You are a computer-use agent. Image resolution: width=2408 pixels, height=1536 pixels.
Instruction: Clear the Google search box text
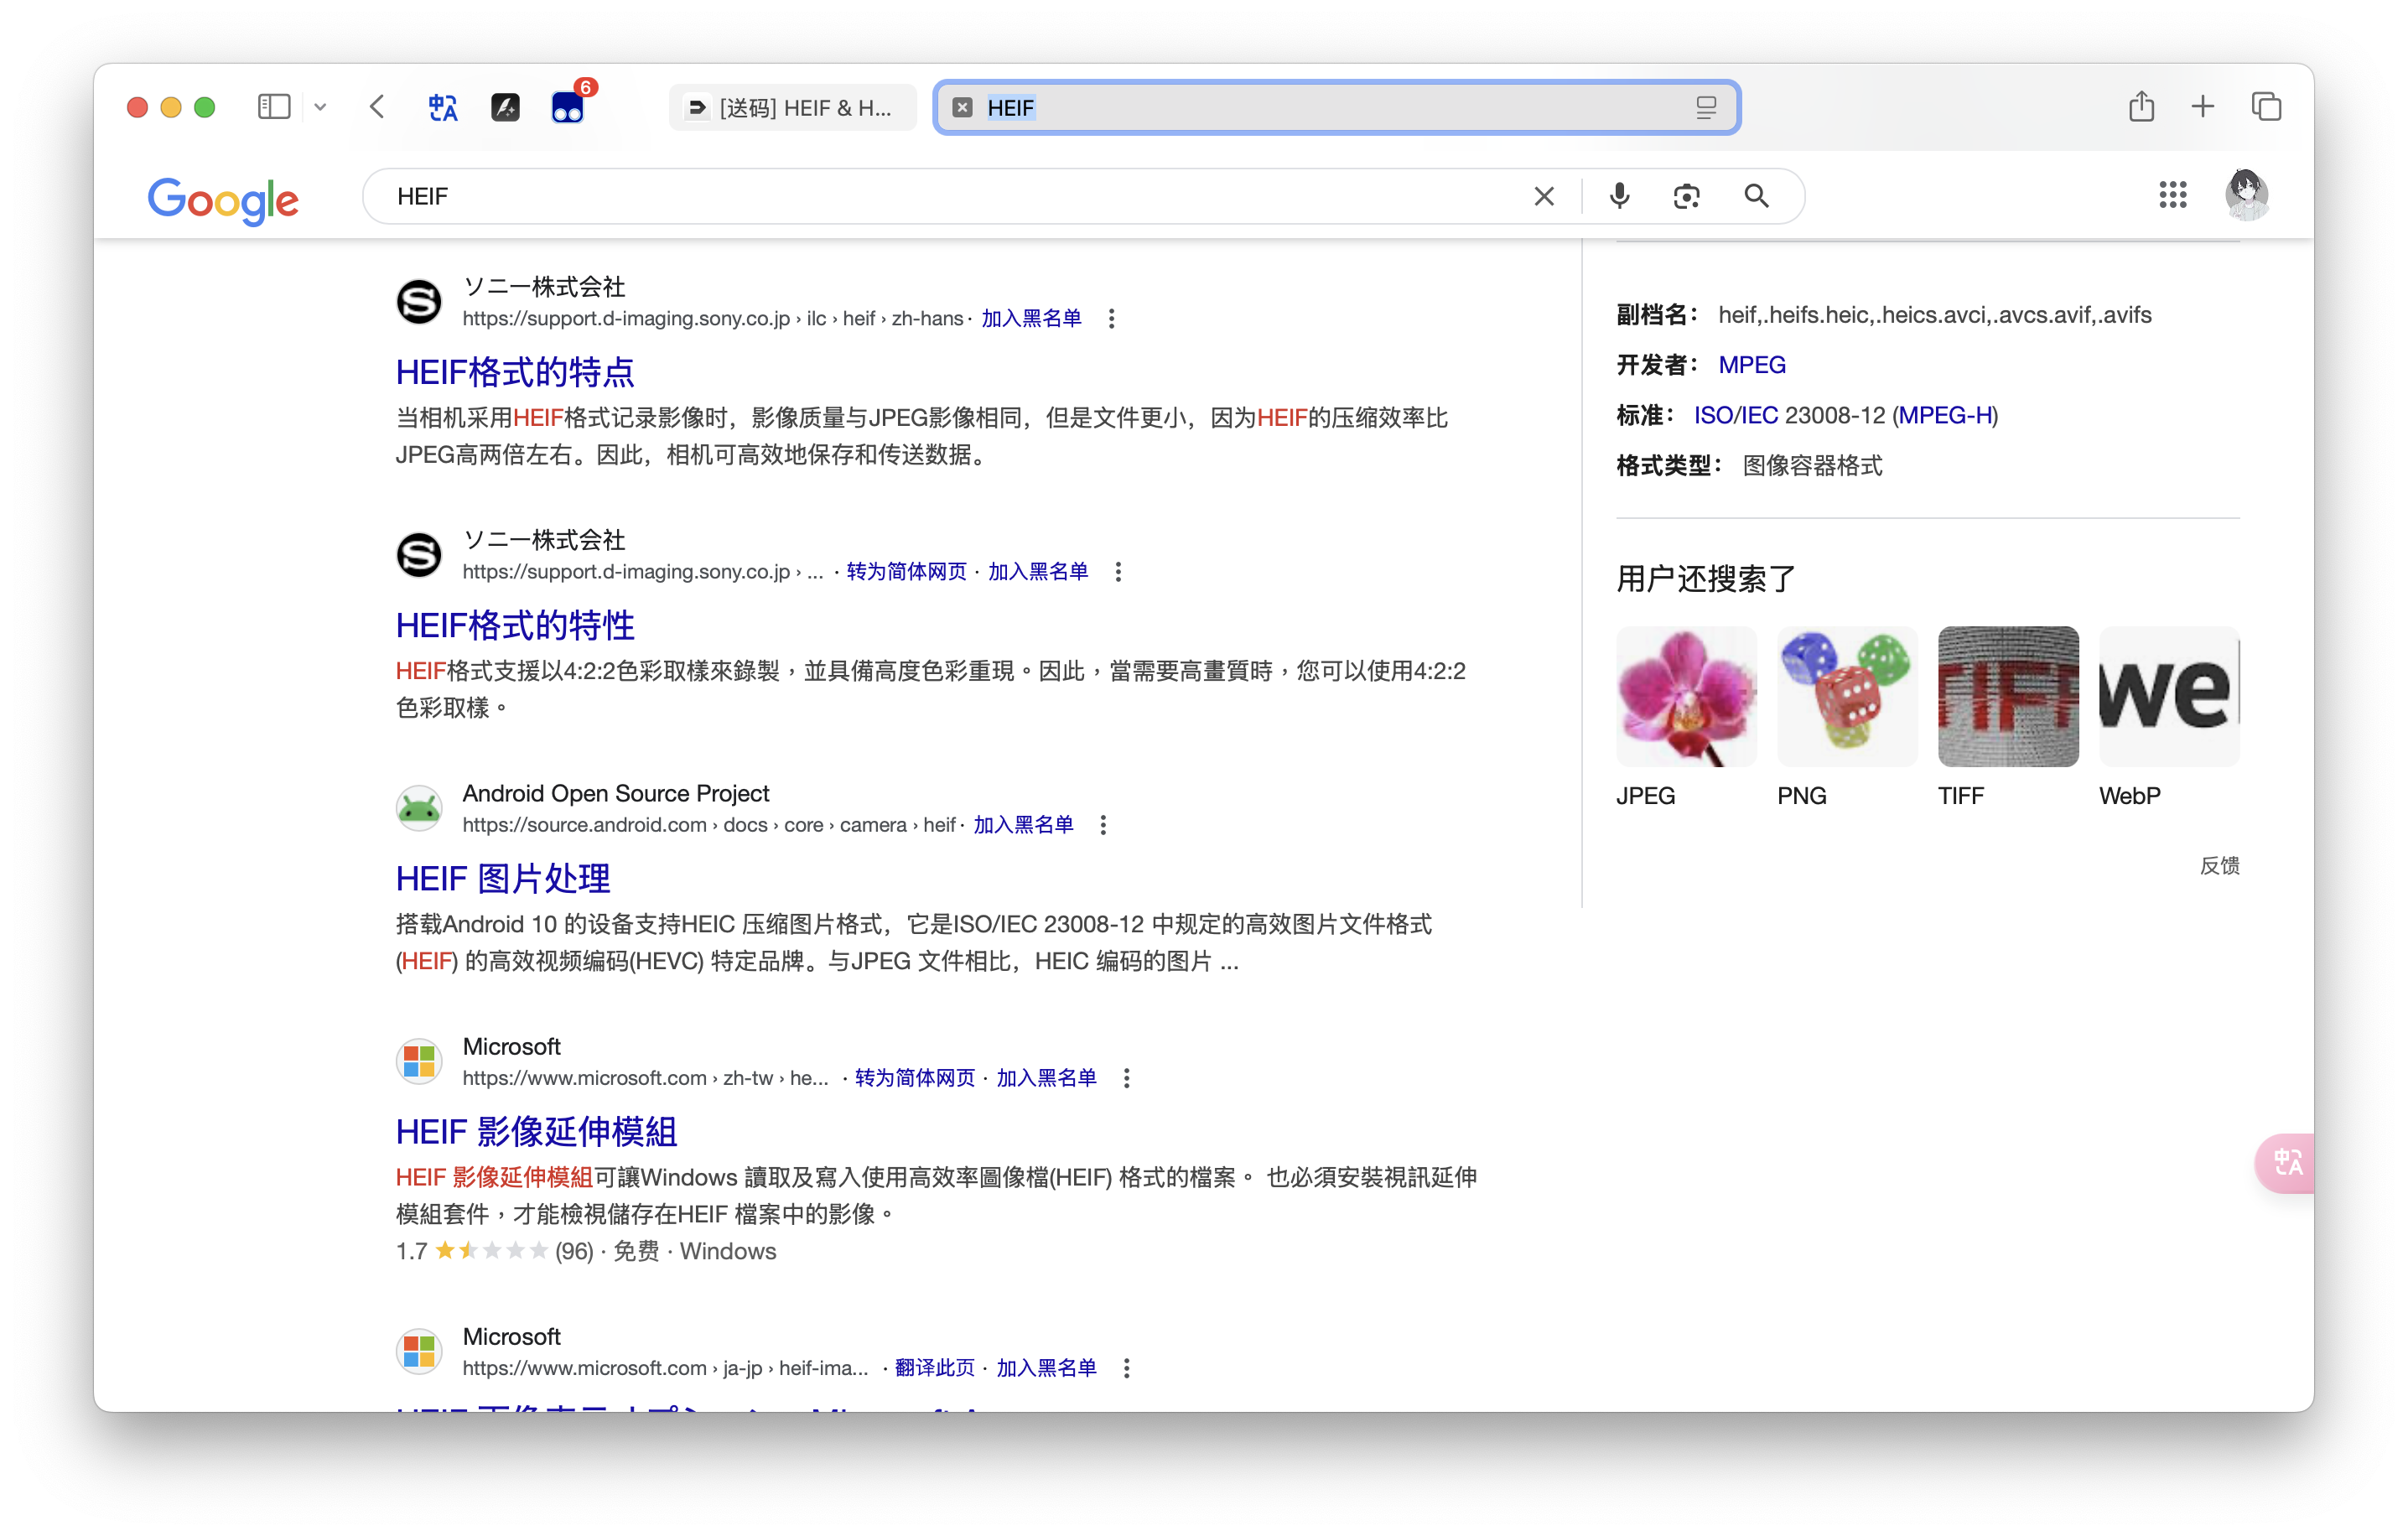tap(1543, 196)
